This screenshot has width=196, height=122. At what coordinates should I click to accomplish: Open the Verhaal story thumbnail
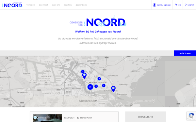click(47, 118)
